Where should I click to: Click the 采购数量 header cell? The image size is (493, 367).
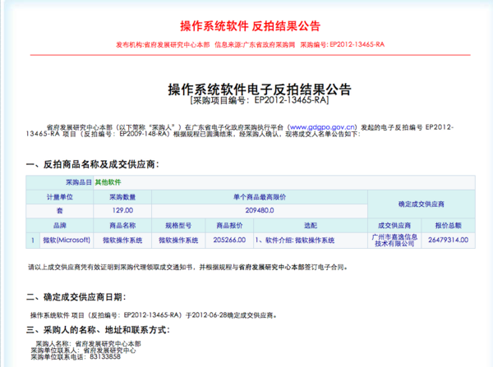[122, 197]
